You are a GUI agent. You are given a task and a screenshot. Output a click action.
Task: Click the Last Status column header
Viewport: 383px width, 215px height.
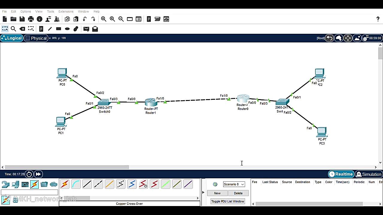270,182
